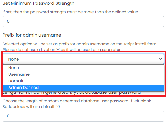Open the dropdown chevron arrow for admin prefix

click(160, 59)
